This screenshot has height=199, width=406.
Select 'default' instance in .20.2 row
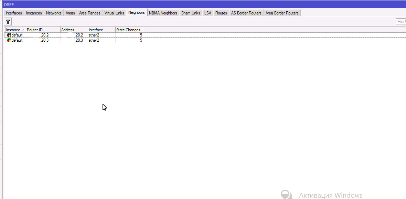(17, 35)
